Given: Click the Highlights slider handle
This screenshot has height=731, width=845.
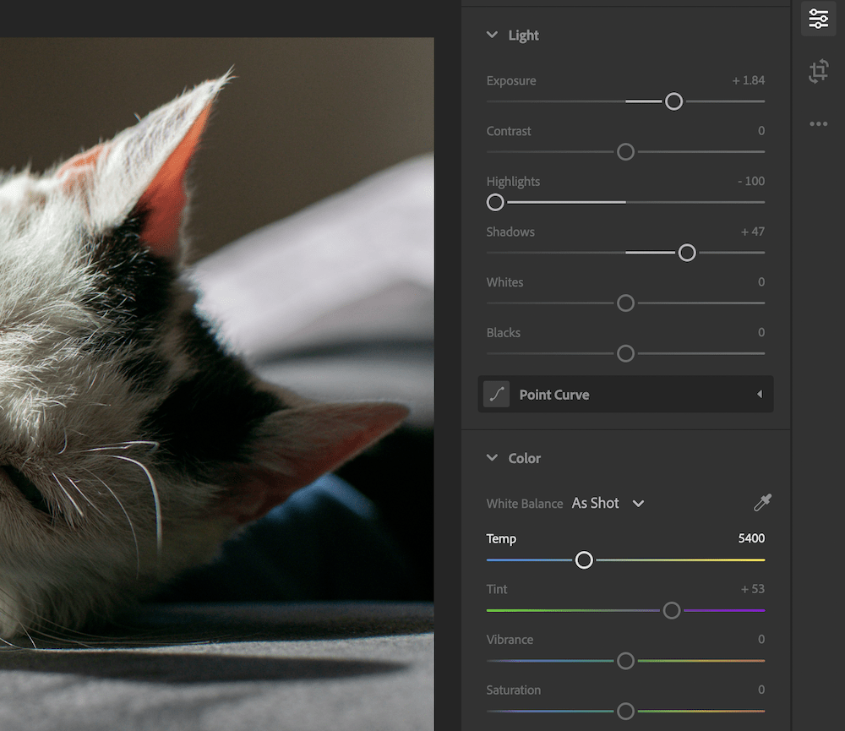Looking at the screenshot, I should point(495,202).
